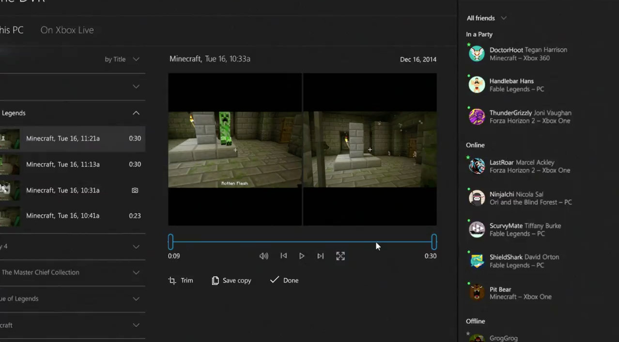This screenshot has height=342, width=619.
Task: Enter fullscreen with the expand icon
Action: 340,256
